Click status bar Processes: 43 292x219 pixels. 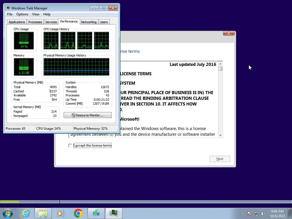pos(15,129)
